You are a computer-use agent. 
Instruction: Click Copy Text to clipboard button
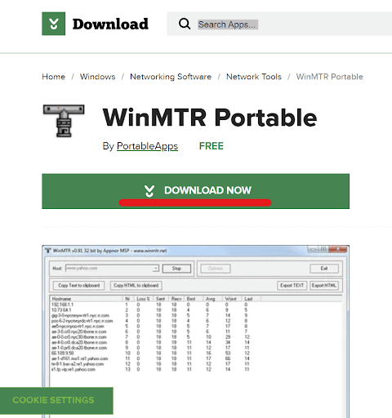click(78, 285)
